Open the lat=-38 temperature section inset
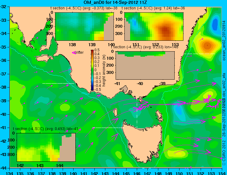 [x=84, y=27]
